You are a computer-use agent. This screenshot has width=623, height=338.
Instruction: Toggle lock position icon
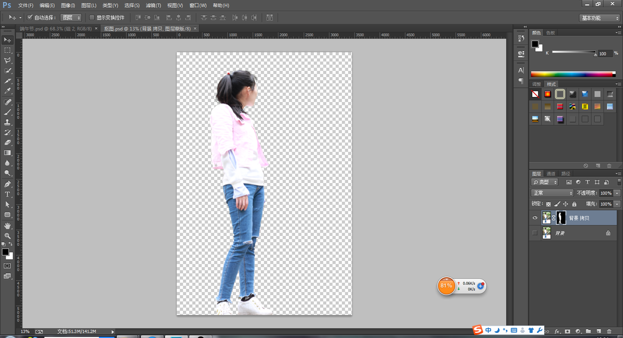(x=566, y=204)
